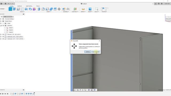Show Sketch2 using its visibility toggle
This screenshot has width=171, height=96.
coord(5,30)
